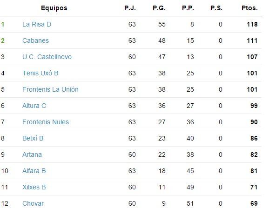Click the P.S. column header
This screenshot has height=208, width=269.
[216, 8]
